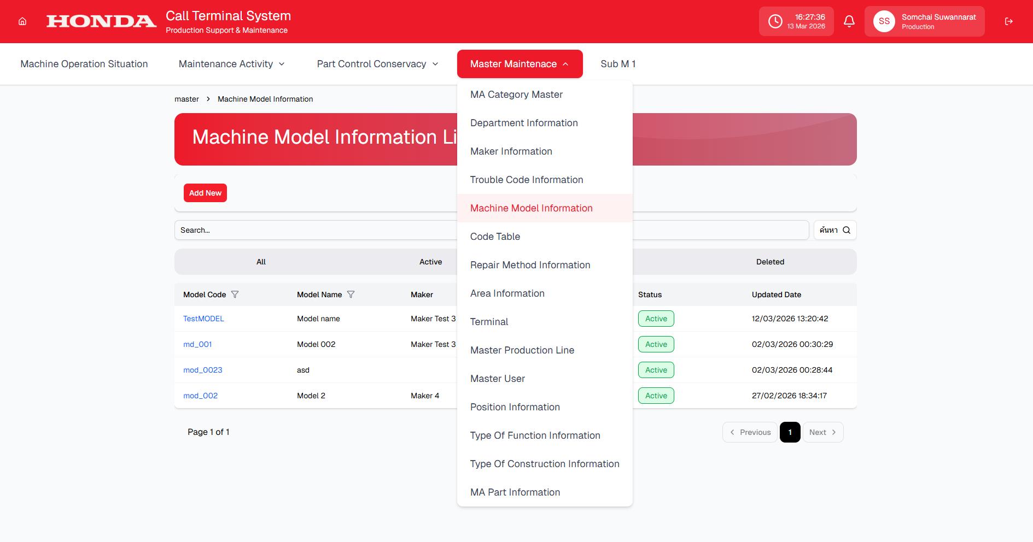Collapse the Master Maintenace menu
Image resolution: width=1033 pixels, height=542 pixels.
(520, 64)
